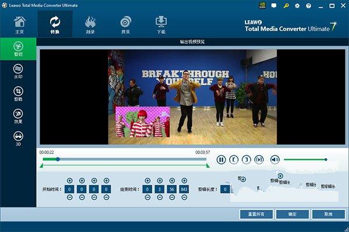
Task: Adjust the green volume slider
Action: click(305, 159)
